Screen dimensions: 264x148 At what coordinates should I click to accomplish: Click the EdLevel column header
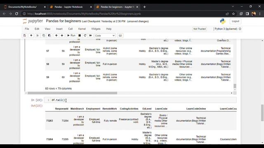147,109
